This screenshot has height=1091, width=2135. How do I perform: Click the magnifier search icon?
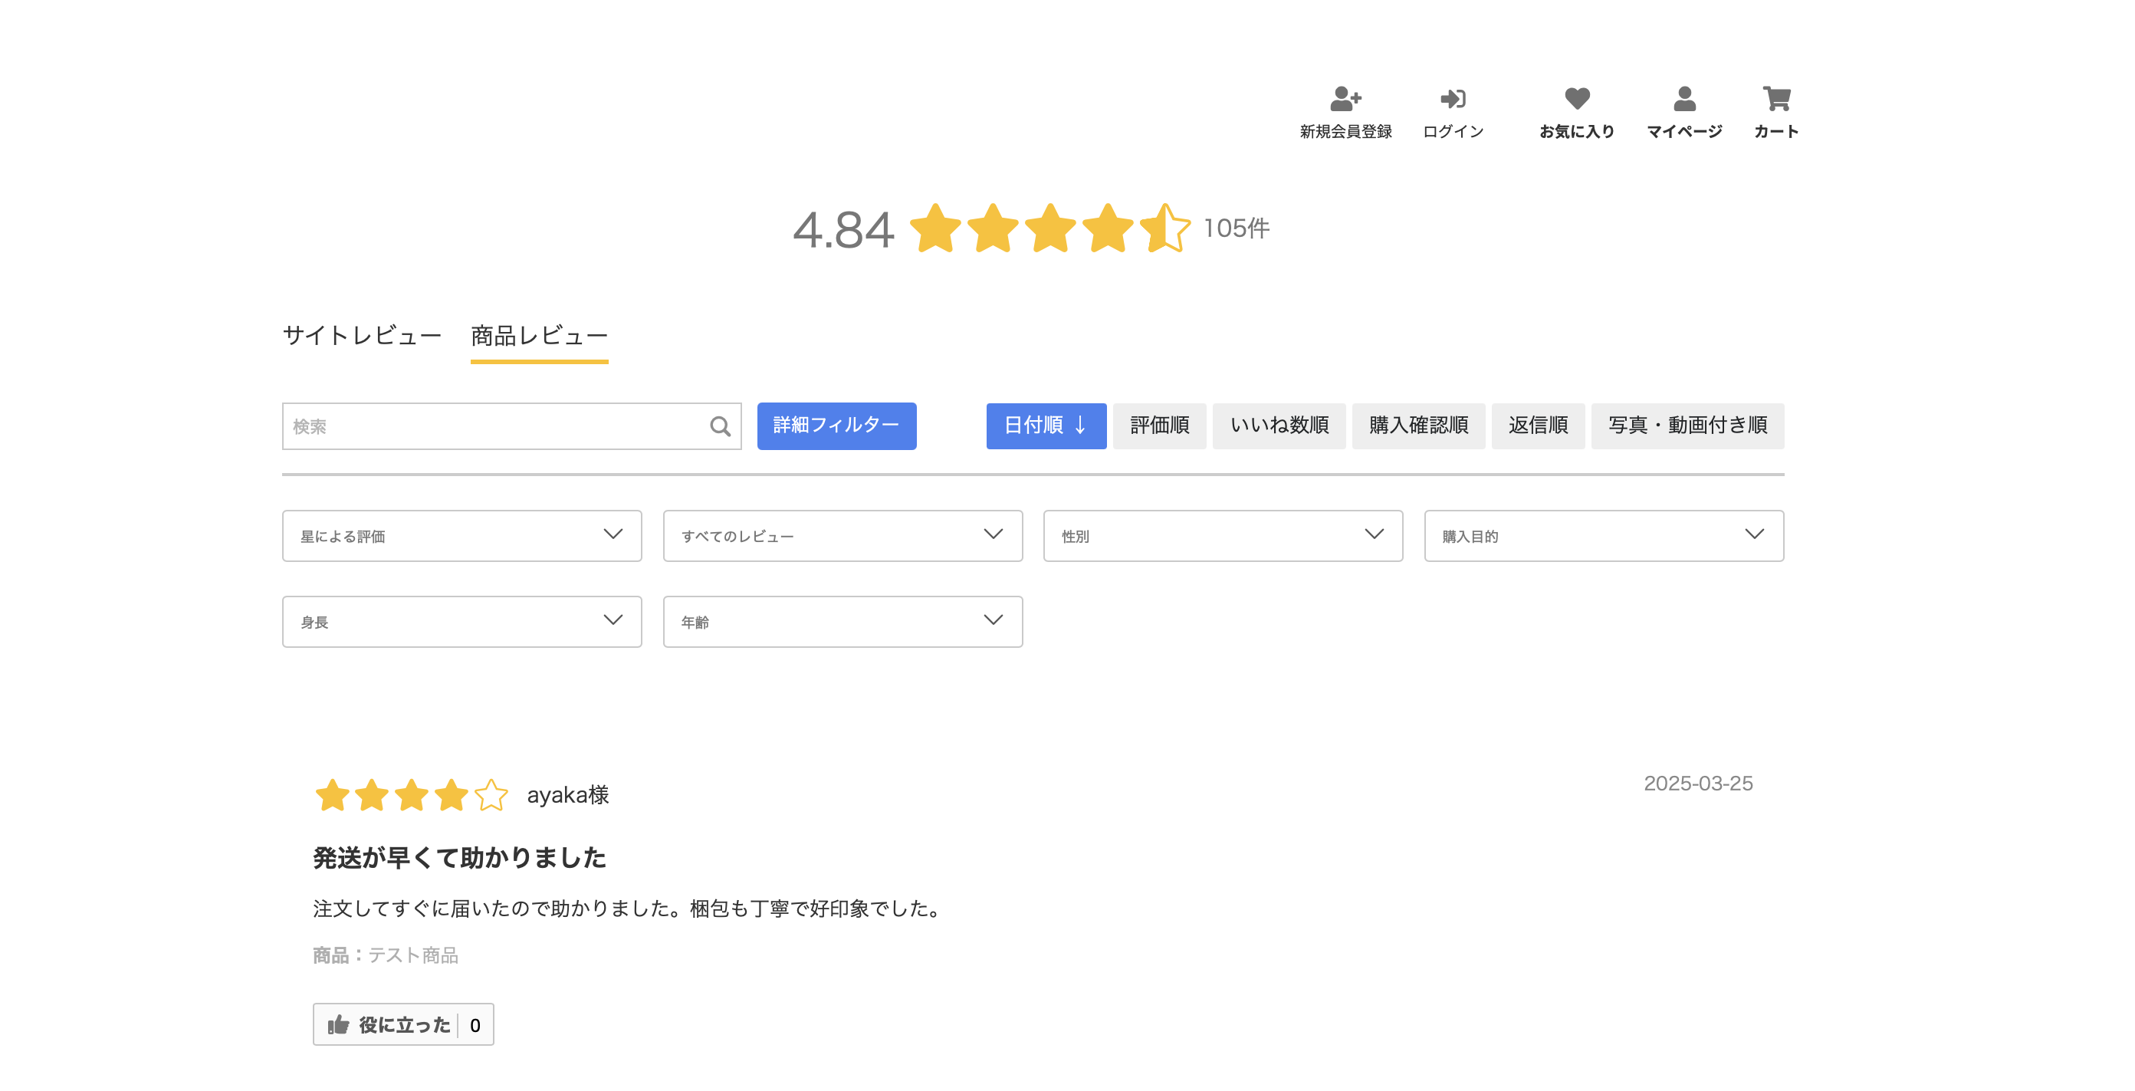pos(719,426)
